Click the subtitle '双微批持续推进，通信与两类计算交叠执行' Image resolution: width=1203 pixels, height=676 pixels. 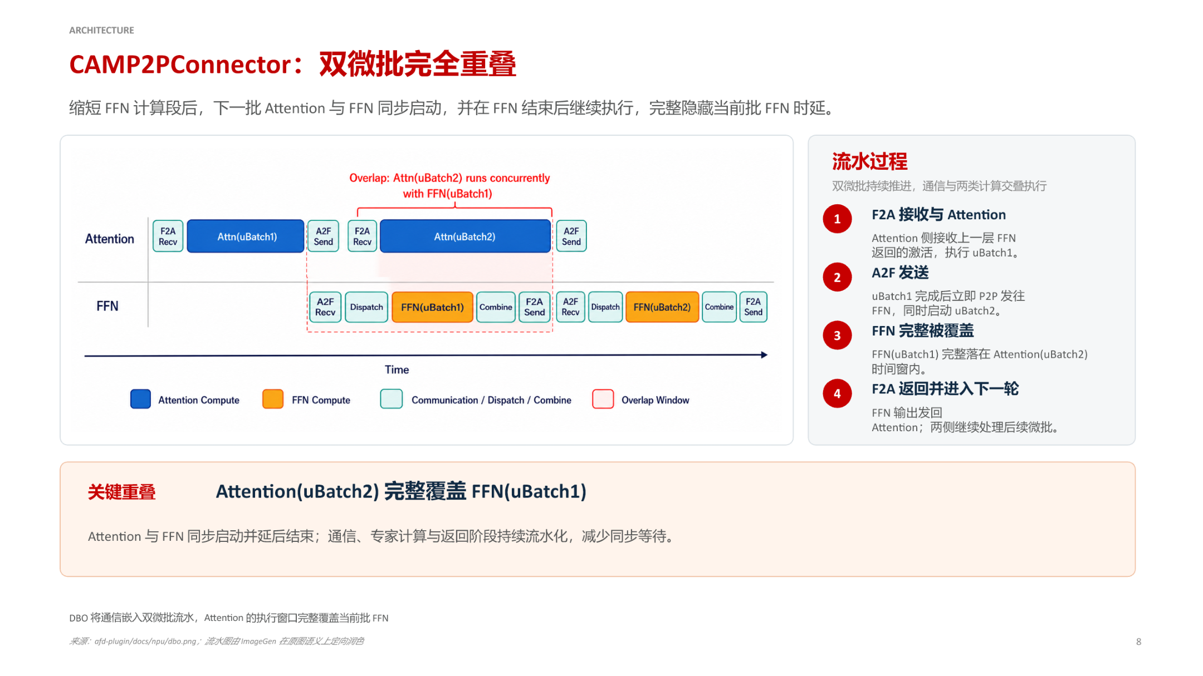click(940, 186)
